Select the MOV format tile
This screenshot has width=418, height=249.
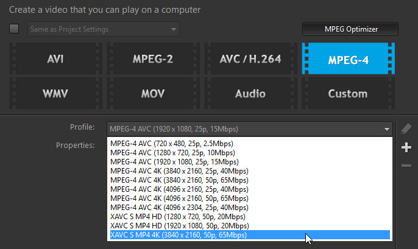(x=152, y=94)
